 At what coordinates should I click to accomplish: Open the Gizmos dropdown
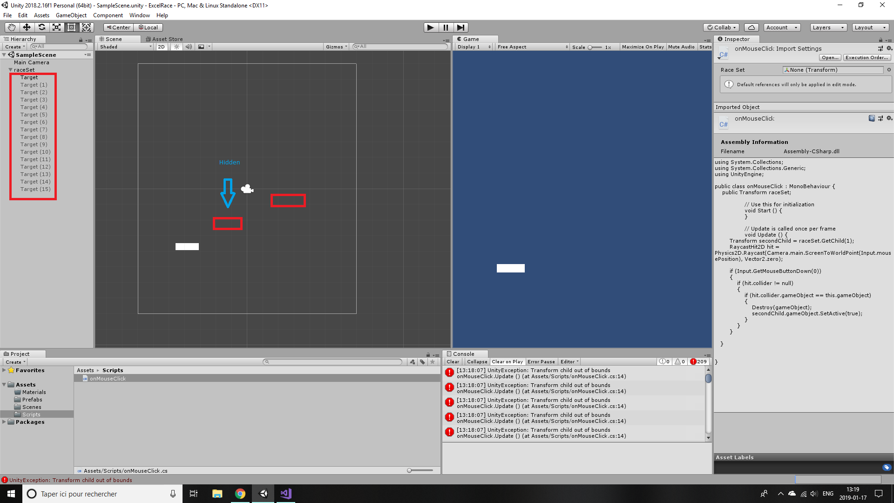click(x=337, y=47)
